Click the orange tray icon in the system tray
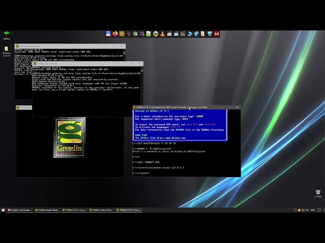325x243 pixels. coord(299,210)
